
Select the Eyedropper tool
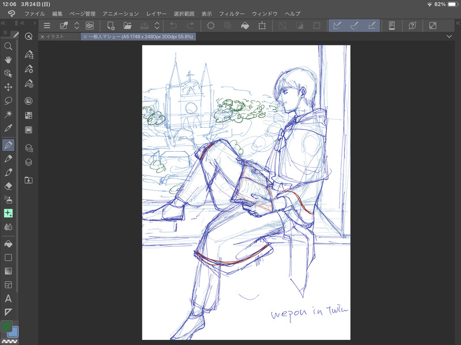(8, 128)
